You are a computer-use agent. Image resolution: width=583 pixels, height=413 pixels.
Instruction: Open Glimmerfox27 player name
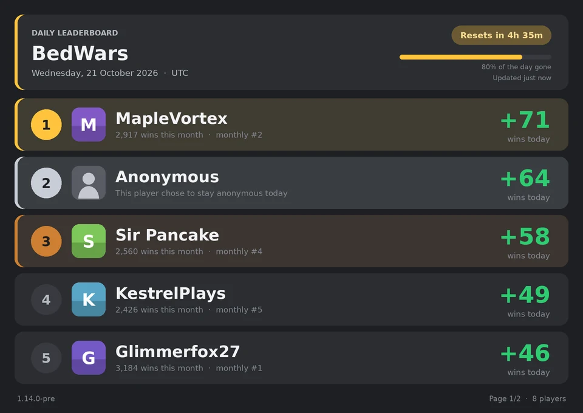click(178, 352)
